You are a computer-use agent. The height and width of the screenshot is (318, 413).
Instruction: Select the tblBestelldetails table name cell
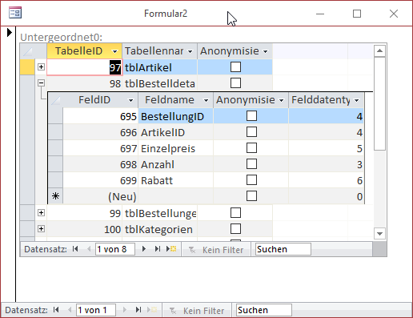[x=159, y=83]
